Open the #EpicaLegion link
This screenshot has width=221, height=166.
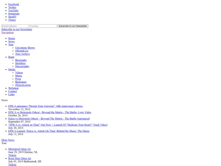click(23, 85)
